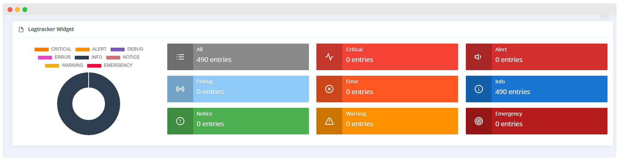Click the circled i icon on the Info card

click(x=479, y=89)
